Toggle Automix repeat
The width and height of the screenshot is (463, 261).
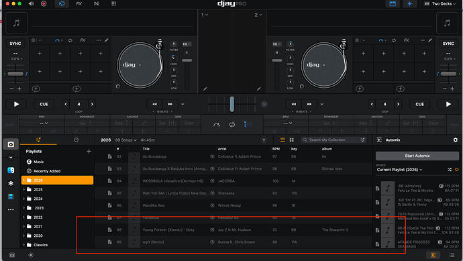click(457, 170)
